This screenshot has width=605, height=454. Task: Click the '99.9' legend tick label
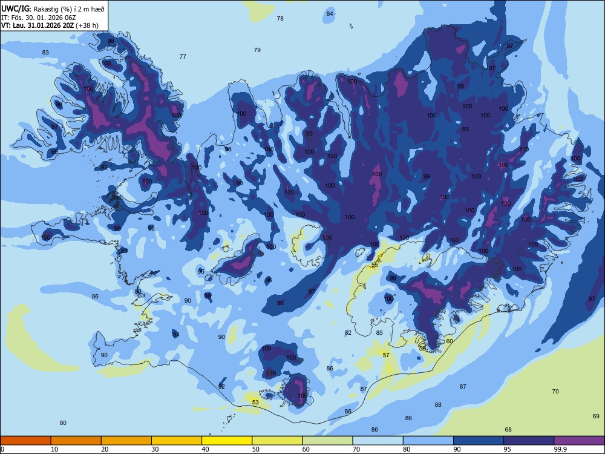click(560, 449)
